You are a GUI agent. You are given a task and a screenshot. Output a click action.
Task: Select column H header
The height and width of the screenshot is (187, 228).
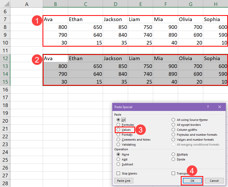click(x=215, y=4)
